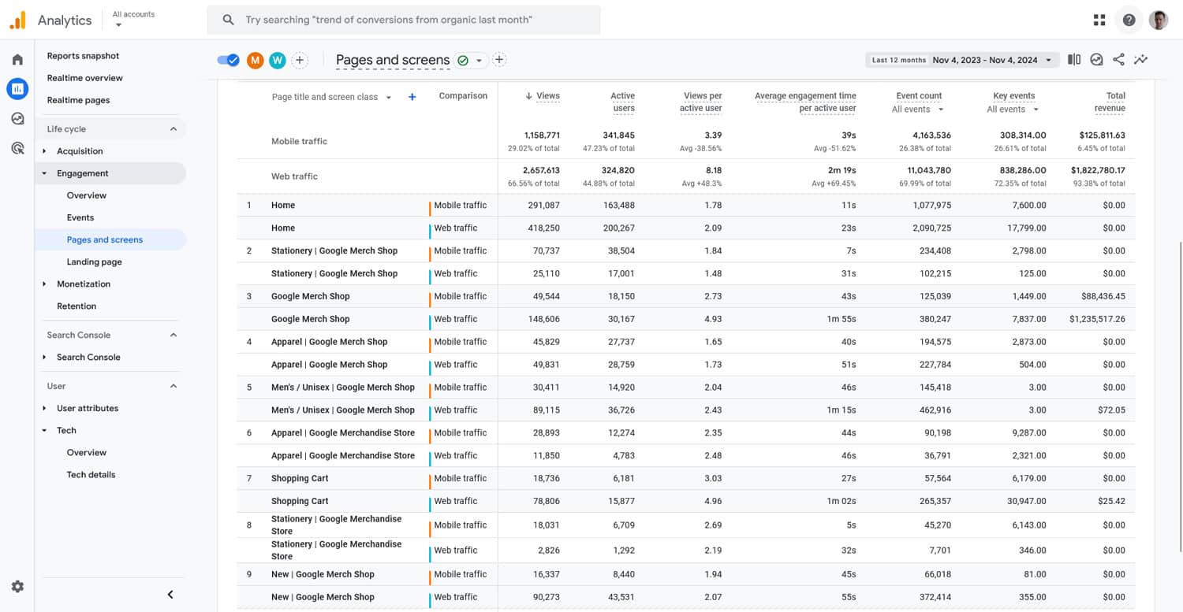Select the Home icon in the left sidebar

[x=17, y=58]
